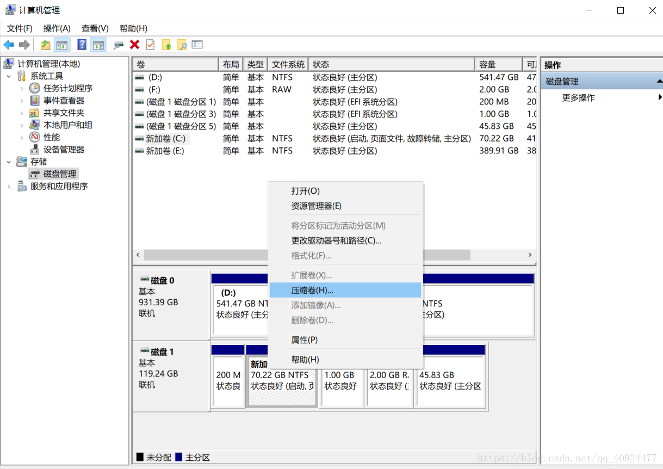663x469 pixels.
Task: Click volume list horizontal scrollbar left arrow
Action: click(x=138, y=255)
